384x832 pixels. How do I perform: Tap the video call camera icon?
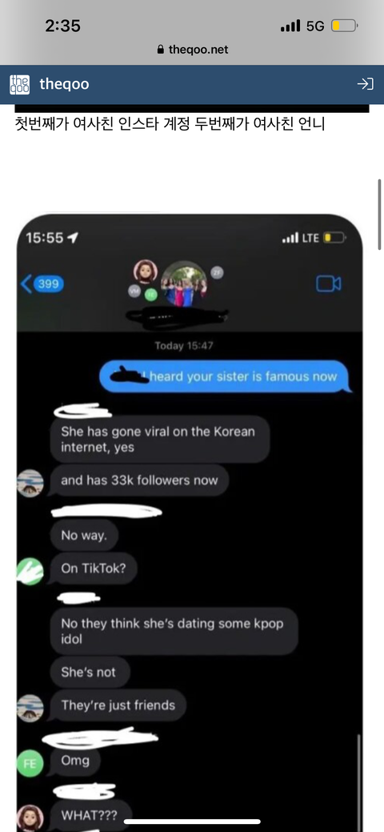329,284
